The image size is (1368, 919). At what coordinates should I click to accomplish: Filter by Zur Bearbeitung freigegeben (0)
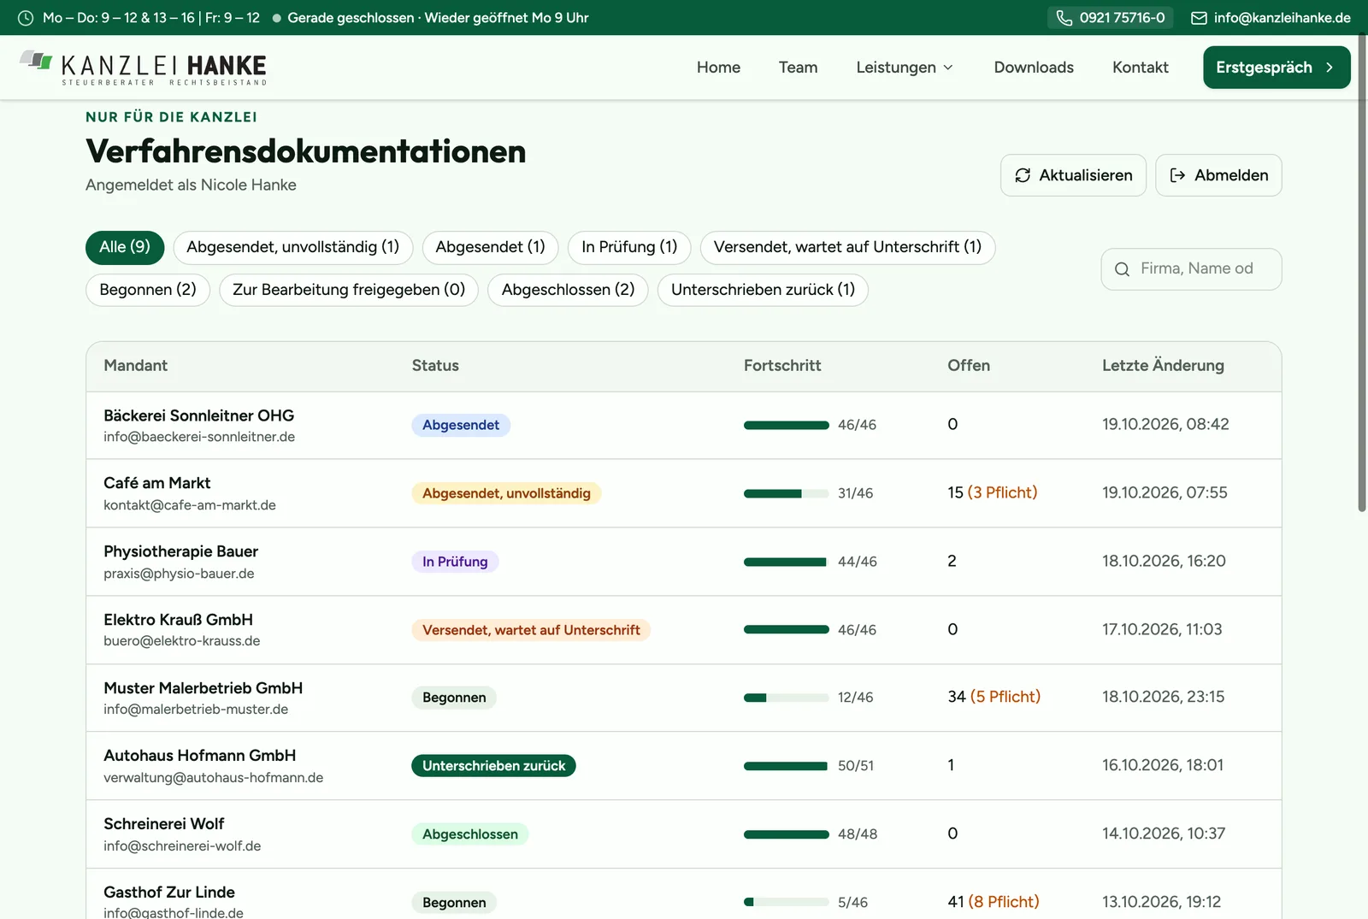[349, 290]
